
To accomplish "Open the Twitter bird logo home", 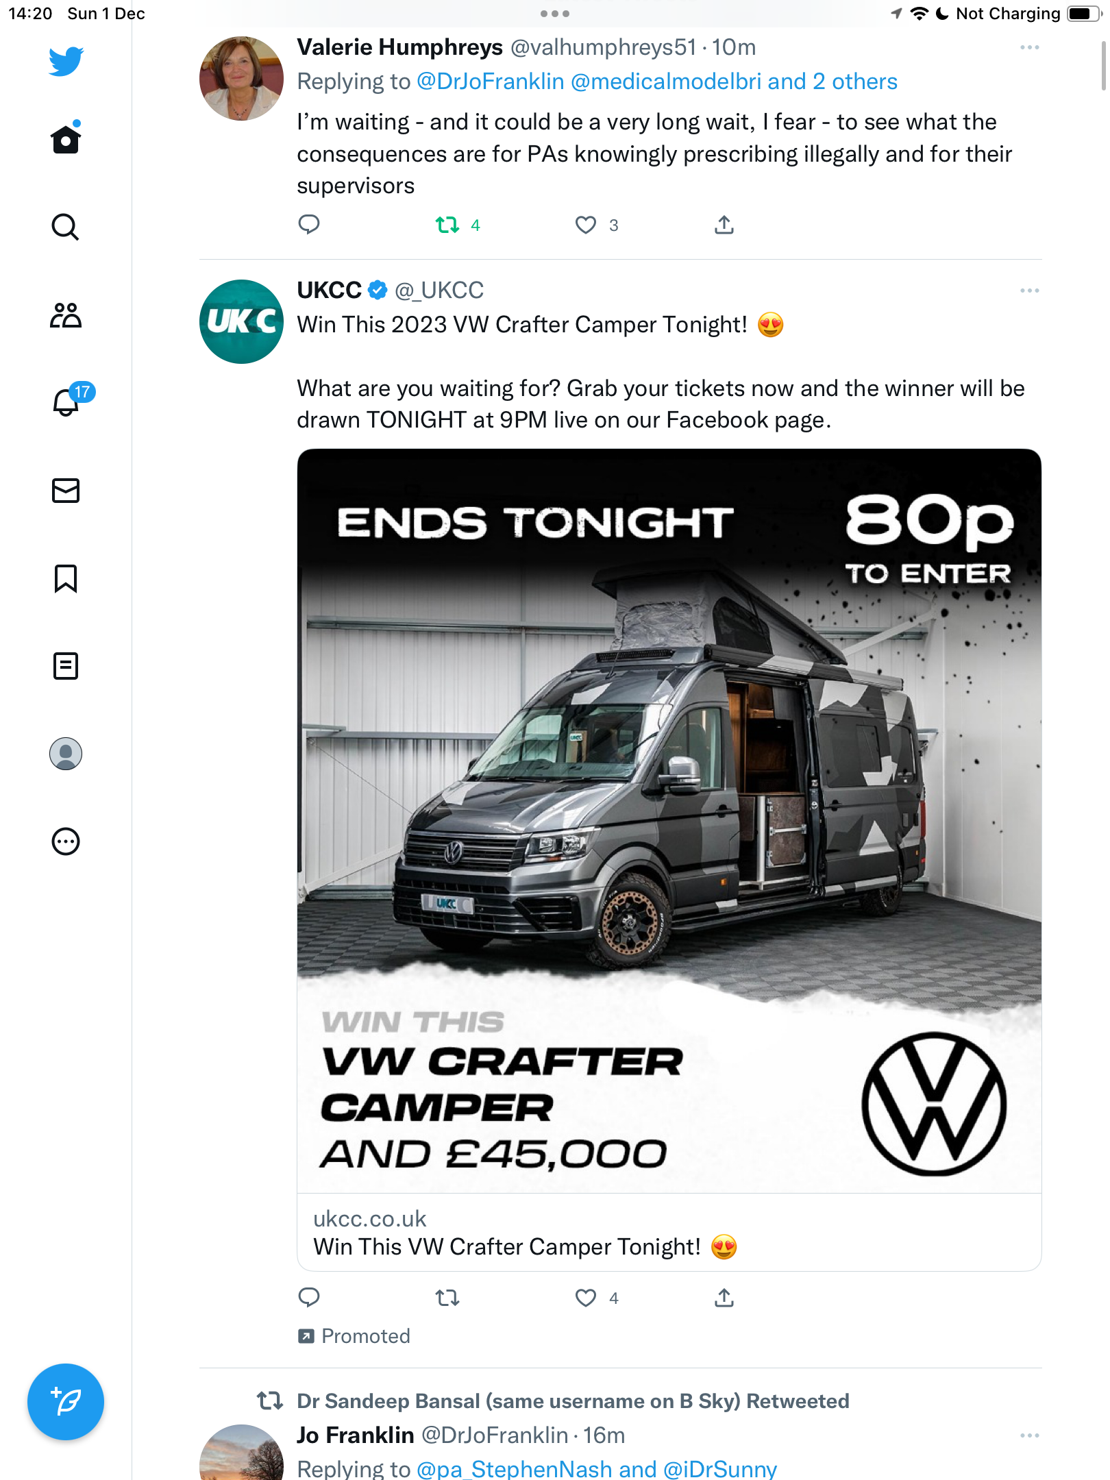I will (x=66, y=61).
